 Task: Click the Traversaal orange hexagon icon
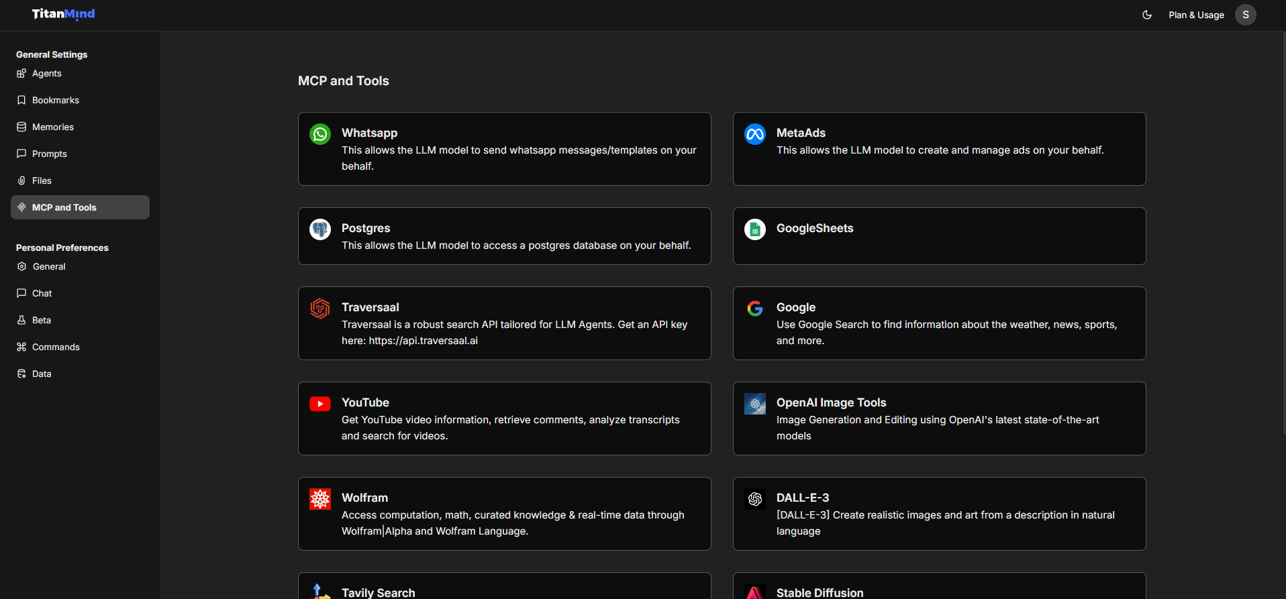(x=320, y=309)
